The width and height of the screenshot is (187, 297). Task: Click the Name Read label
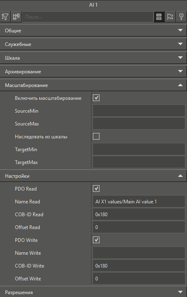pyautogui.click(x=27, y=202)
